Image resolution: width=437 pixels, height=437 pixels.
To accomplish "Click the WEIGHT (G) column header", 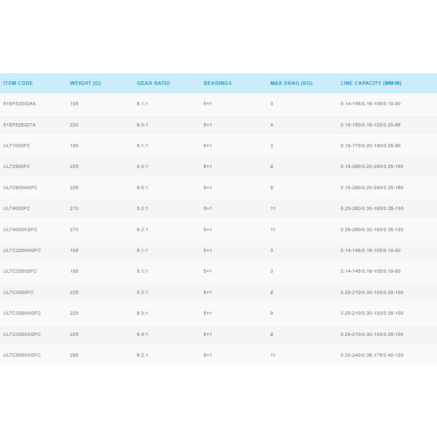I will (x=85, y=83).
